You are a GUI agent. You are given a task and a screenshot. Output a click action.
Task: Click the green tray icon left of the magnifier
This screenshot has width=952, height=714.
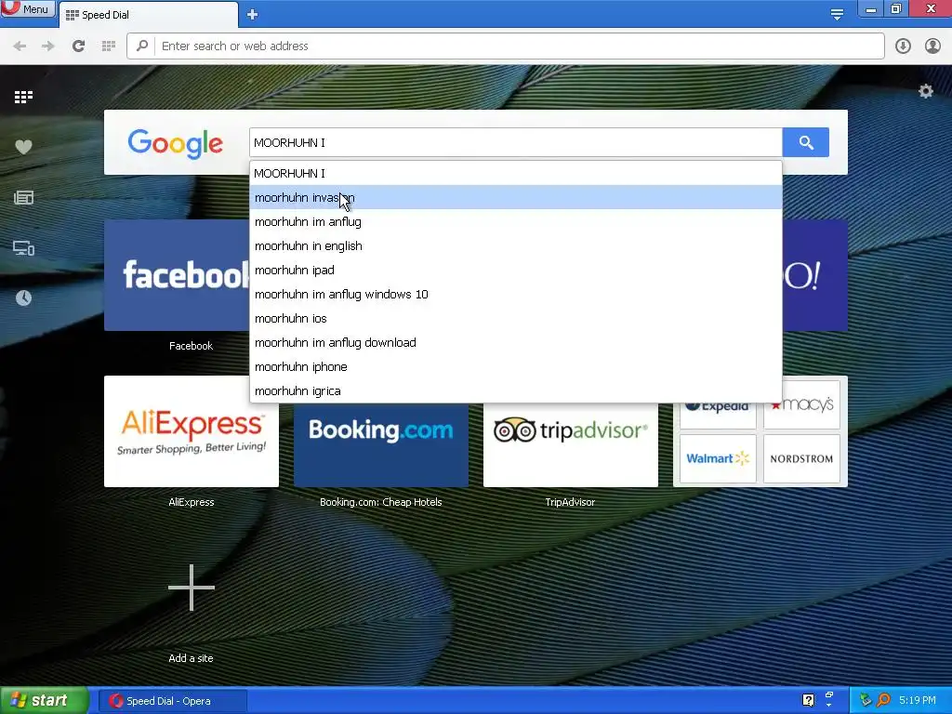tap(866, 700)
